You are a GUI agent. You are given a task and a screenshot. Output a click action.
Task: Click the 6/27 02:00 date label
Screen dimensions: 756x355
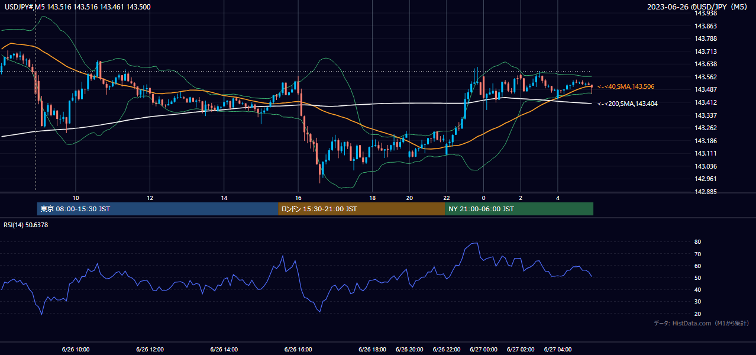coord(521,350)
